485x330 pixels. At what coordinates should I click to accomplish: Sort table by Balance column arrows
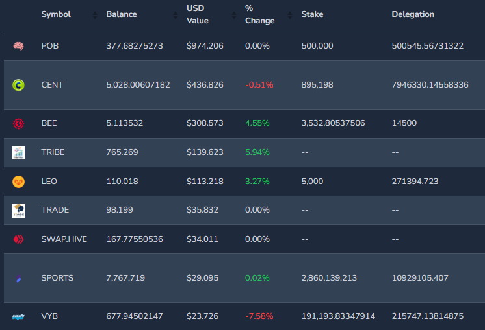point(176,15)
